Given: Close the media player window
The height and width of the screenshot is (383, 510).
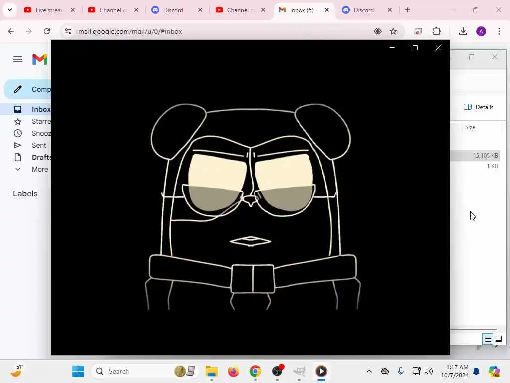Looking at the screenshot, I should (x=438, y=48).
